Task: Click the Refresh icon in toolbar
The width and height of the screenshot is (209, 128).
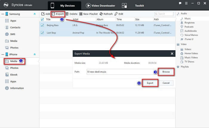Action: tap(101, 14)
